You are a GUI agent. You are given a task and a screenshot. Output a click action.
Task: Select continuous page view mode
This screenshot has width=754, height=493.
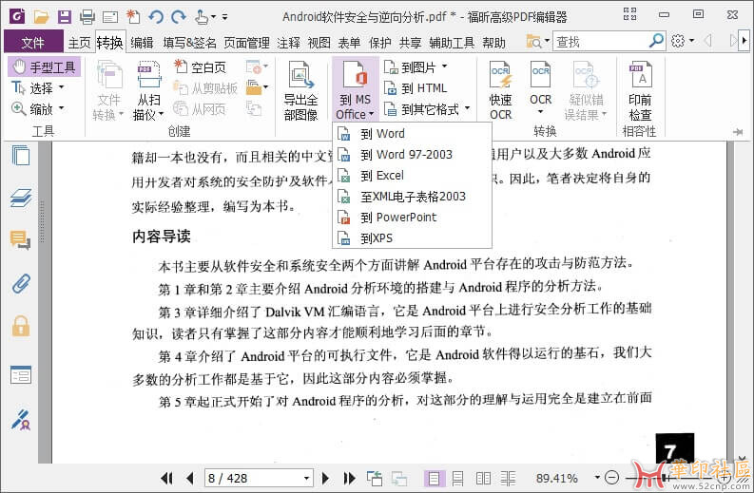(x=457, y=478)
